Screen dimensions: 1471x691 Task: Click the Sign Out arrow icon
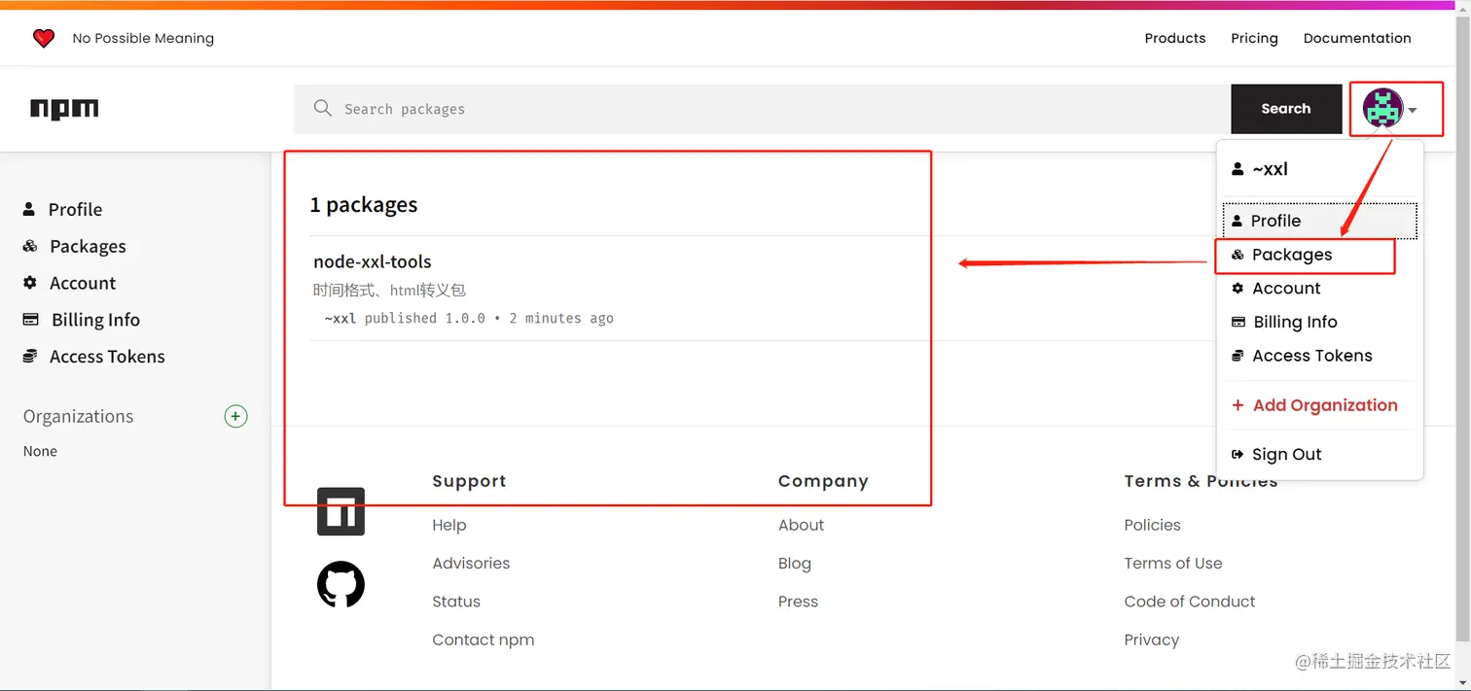(1238, 454)
